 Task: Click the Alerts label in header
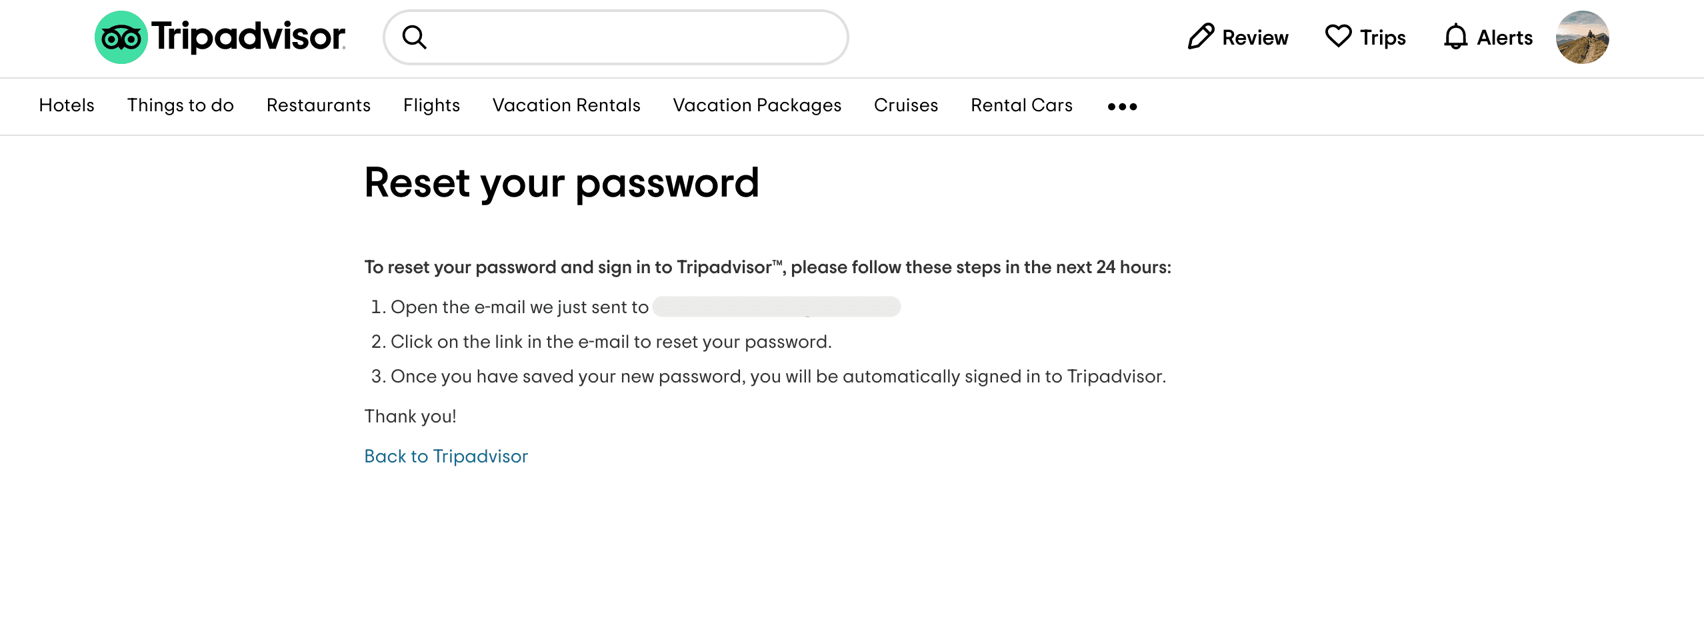pos(1505,38)
